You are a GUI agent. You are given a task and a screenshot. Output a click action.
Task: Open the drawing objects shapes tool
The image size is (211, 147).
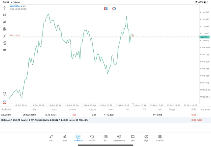coord(4,43)
